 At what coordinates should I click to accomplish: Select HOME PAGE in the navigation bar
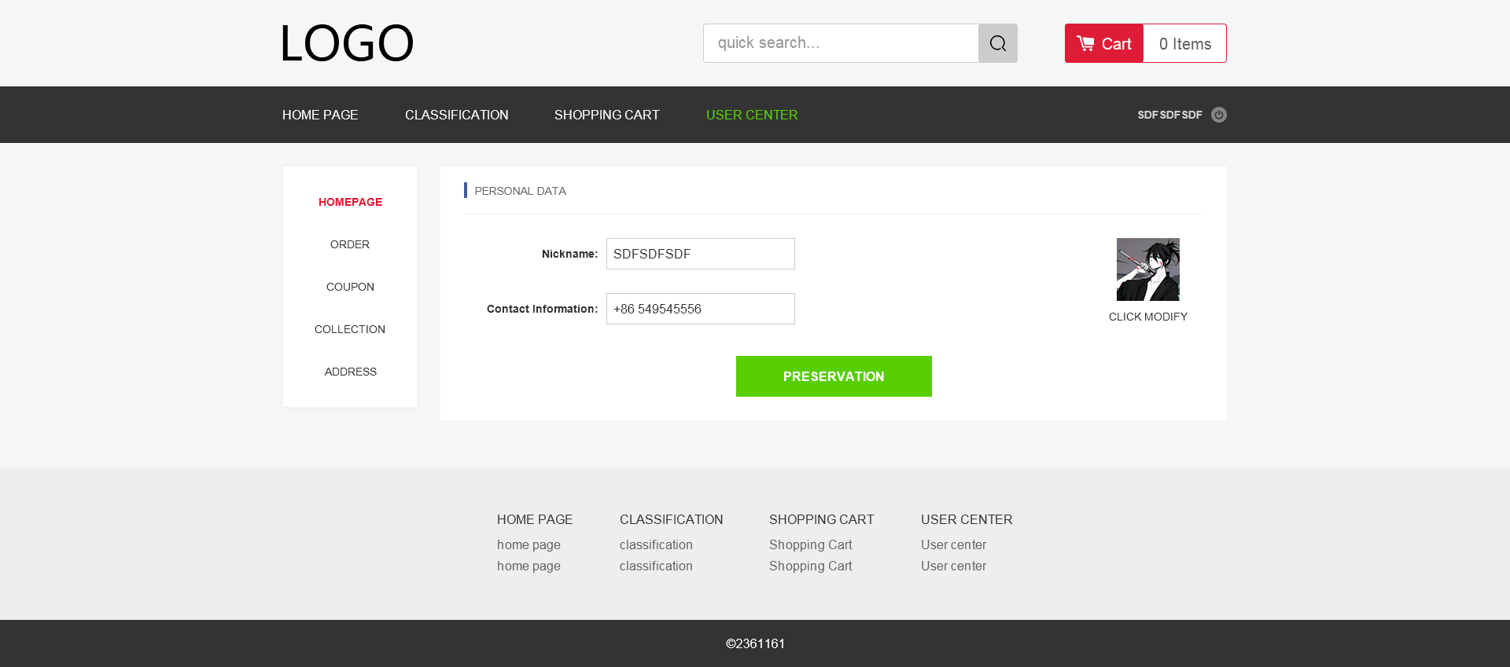pos(320,115)
